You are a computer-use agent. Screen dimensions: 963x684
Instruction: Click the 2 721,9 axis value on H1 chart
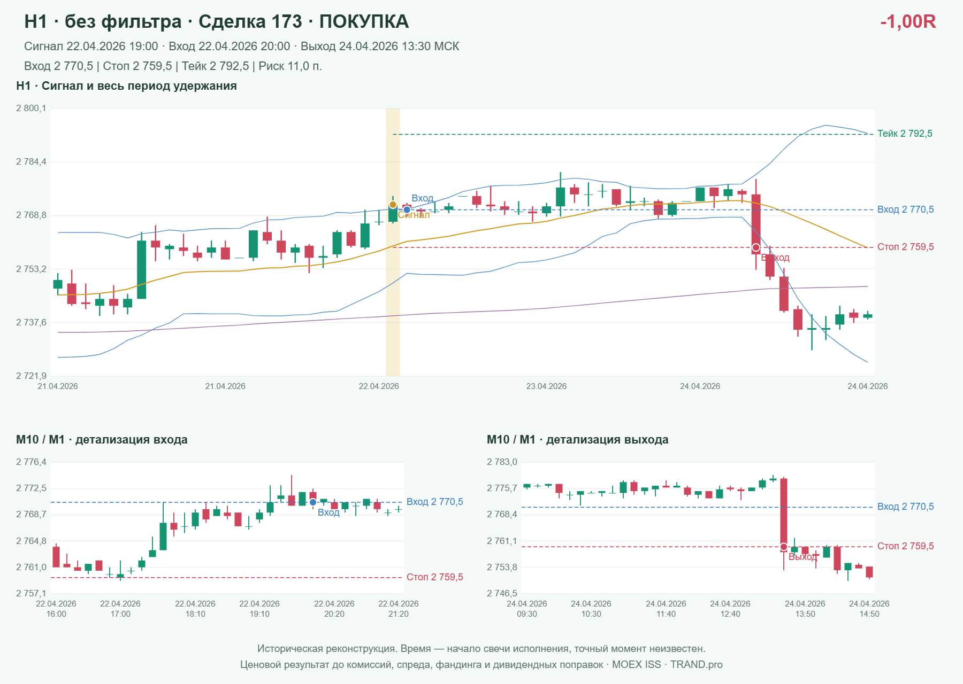pyautogui.click(x=31, y=376)
